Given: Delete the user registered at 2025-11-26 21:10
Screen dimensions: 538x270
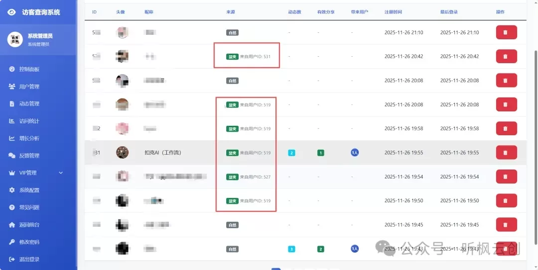Looking at the screenshot, I should (506, 32).
